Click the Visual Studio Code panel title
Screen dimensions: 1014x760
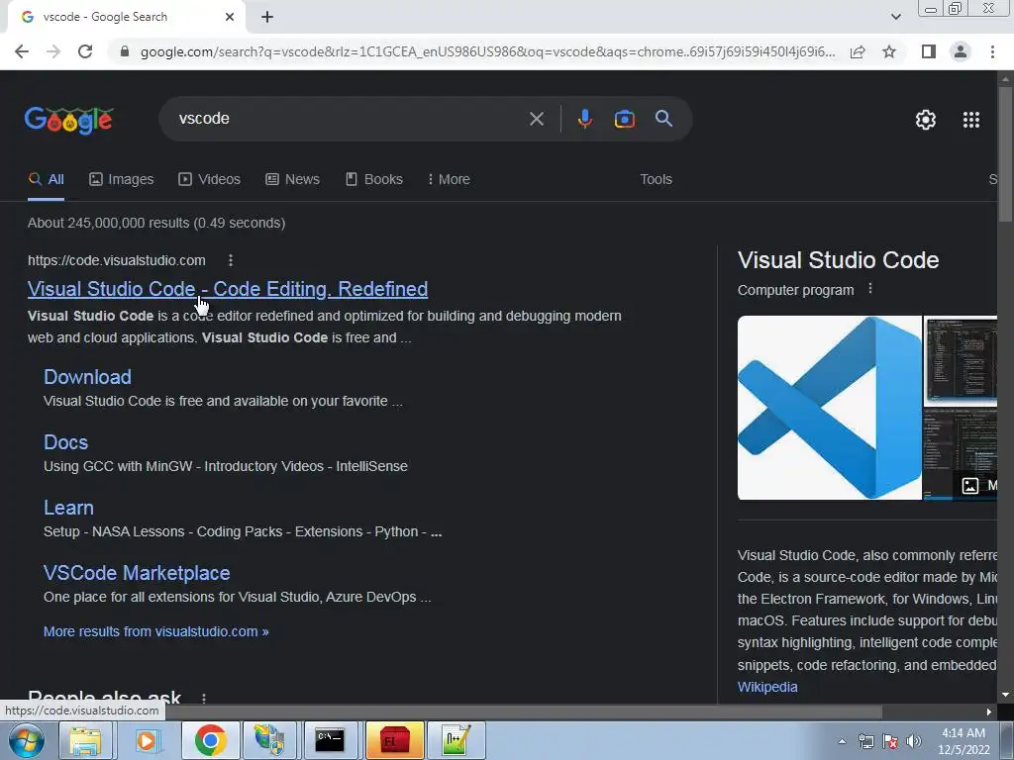[x=838, y=260]
